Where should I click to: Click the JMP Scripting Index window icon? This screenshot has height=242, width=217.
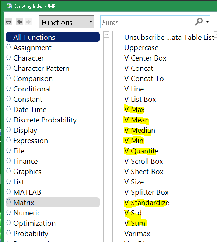tap(10, 6)
